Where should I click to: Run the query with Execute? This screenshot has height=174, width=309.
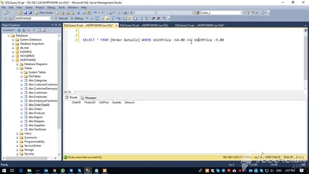click(61, 18)
